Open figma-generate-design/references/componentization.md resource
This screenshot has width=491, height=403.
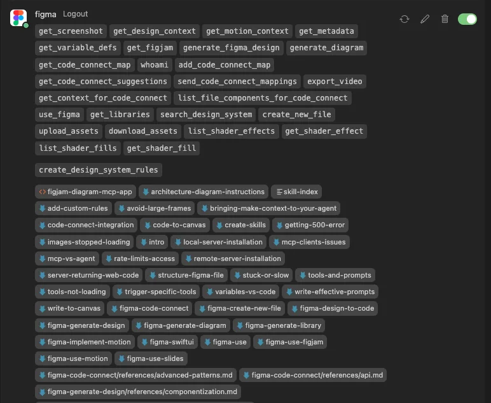[138, 392]
